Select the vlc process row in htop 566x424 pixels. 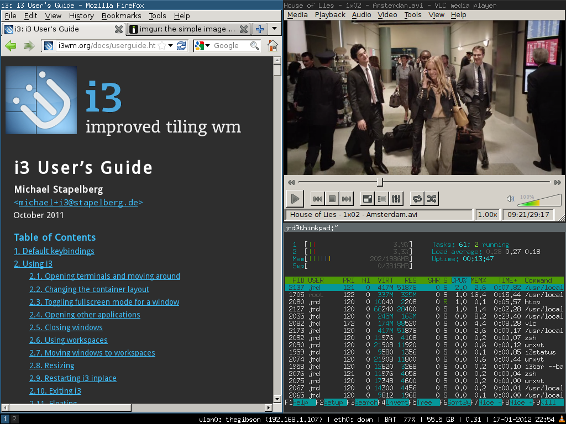424,324
